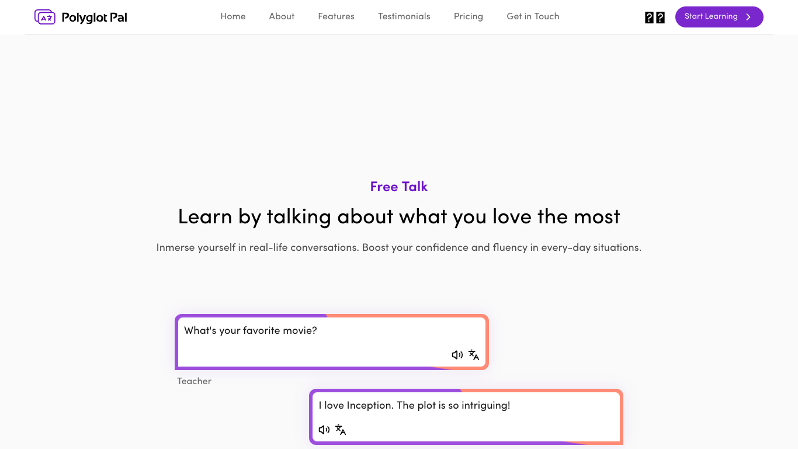
Task: Open the language flag selector in header
Action: [x=655, y=18]
